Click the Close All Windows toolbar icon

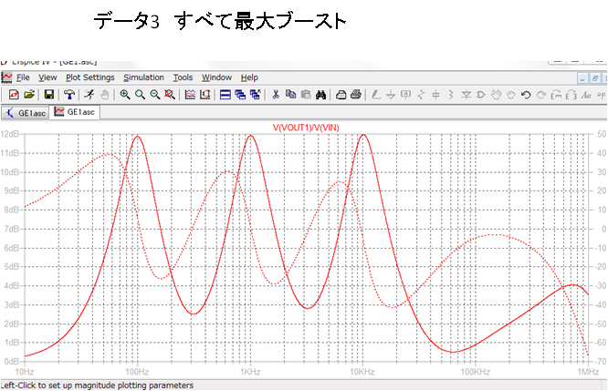[255, 95]
